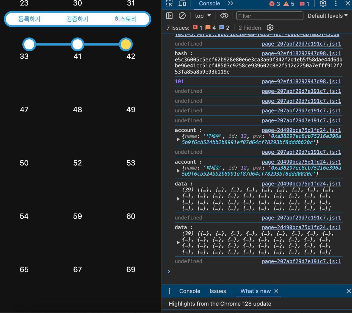352x313 pixels.
Task: Click the breaking changes issue badge 4
Action: pyautogui.click(x=211, y=27)
